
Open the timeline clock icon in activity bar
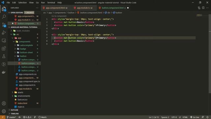(4, 64)
